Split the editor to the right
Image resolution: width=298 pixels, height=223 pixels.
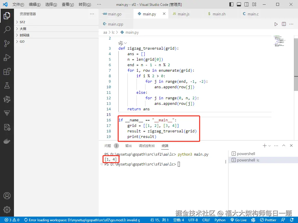pos(284,24)
